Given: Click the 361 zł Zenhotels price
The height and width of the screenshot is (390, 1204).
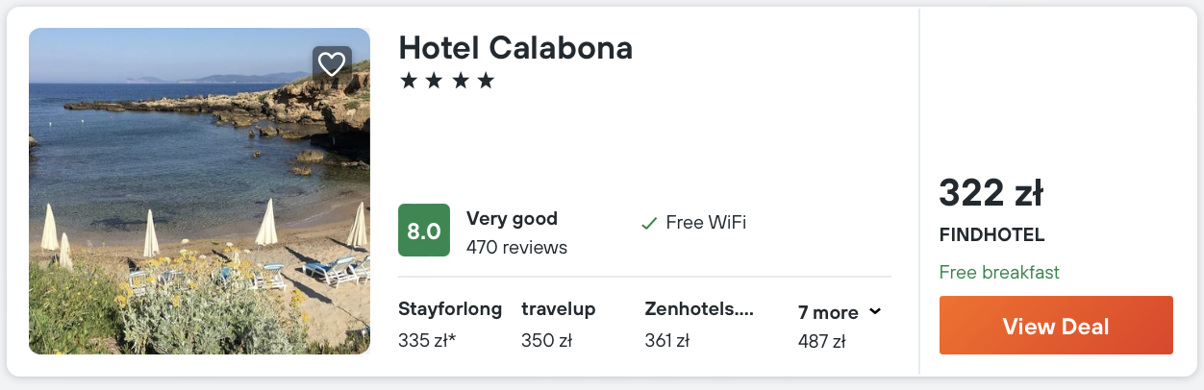Looking at the screenshot, I should [667, 340].
